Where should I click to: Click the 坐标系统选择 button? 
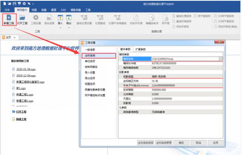(145, 143)
